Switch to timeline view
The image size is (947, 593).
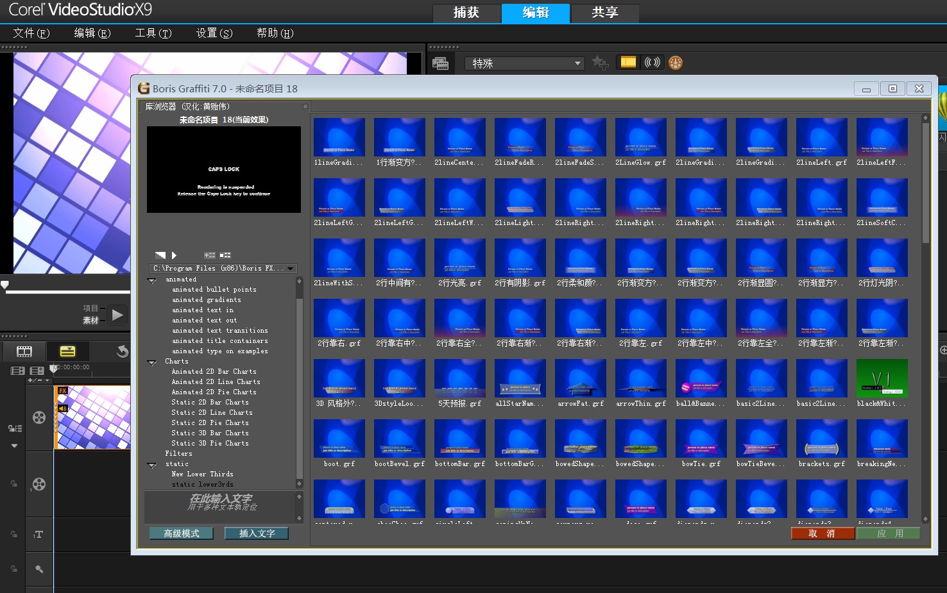(x=67, y=351)
